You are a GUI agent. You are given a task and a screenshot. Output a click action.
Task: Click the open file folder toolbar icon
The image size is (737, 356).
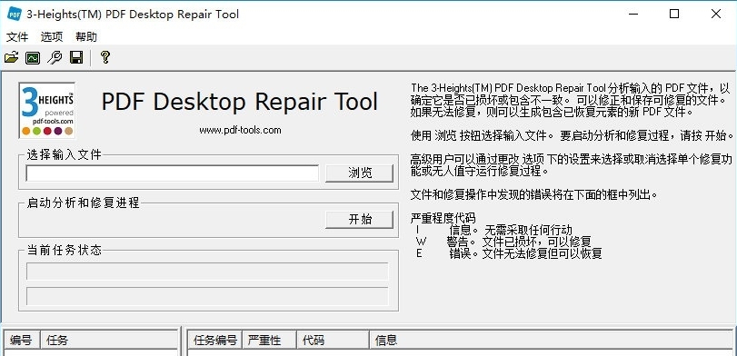click(11, 57)
